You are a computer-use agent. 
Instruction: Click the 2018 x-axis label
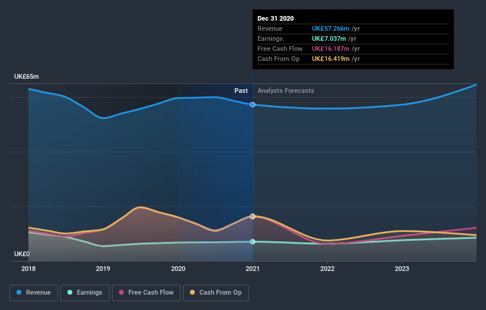(28, 269)
